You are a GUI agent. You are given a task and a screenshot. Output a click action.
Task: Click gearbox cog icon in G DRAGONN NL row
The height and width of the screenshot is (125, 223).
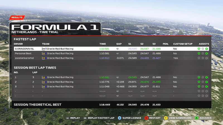[203, 49]
